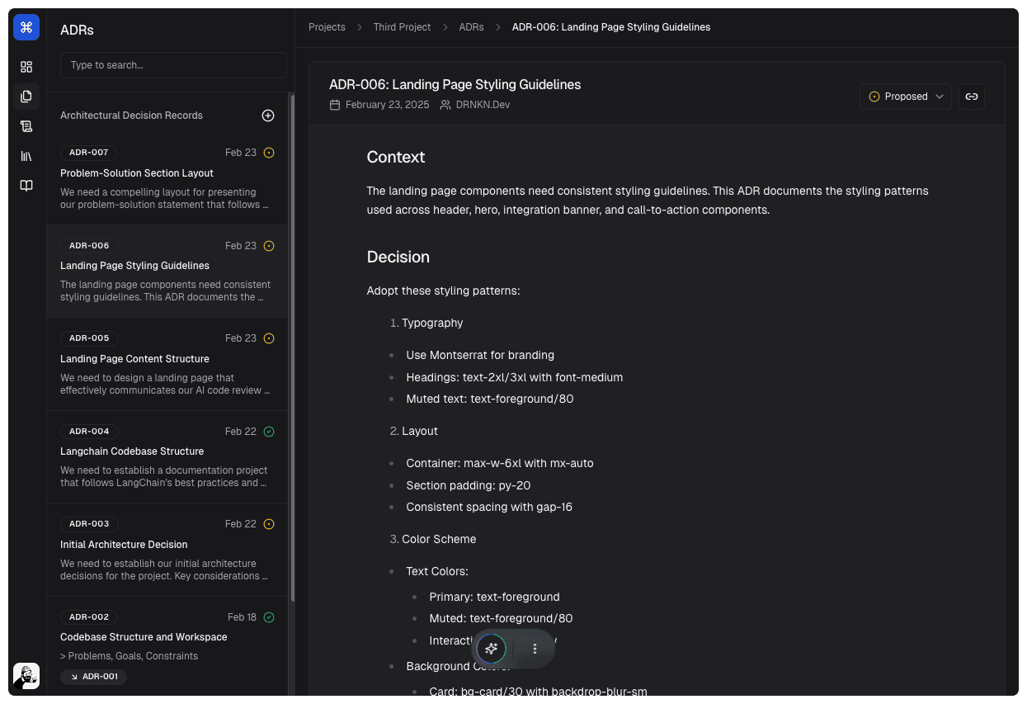The image size is (1027, 704).
Task: Navigate to Third Project breadcrumb
Action: (x=402, y=27)
